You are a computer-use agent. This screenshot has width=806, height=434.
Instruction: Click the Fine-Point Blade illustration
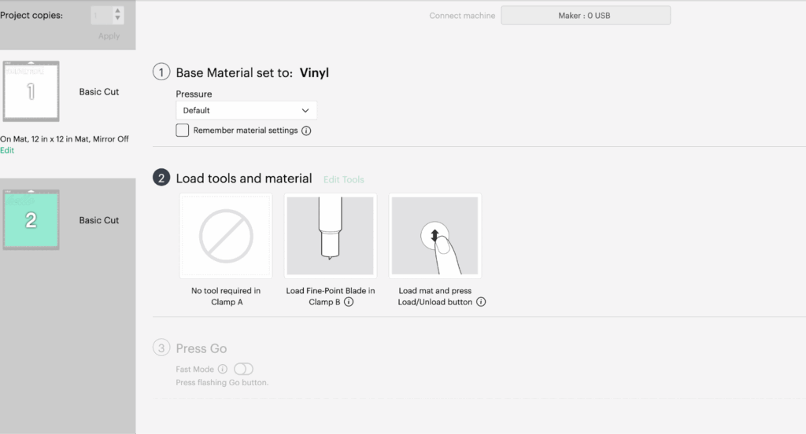(x=331, y=236)
